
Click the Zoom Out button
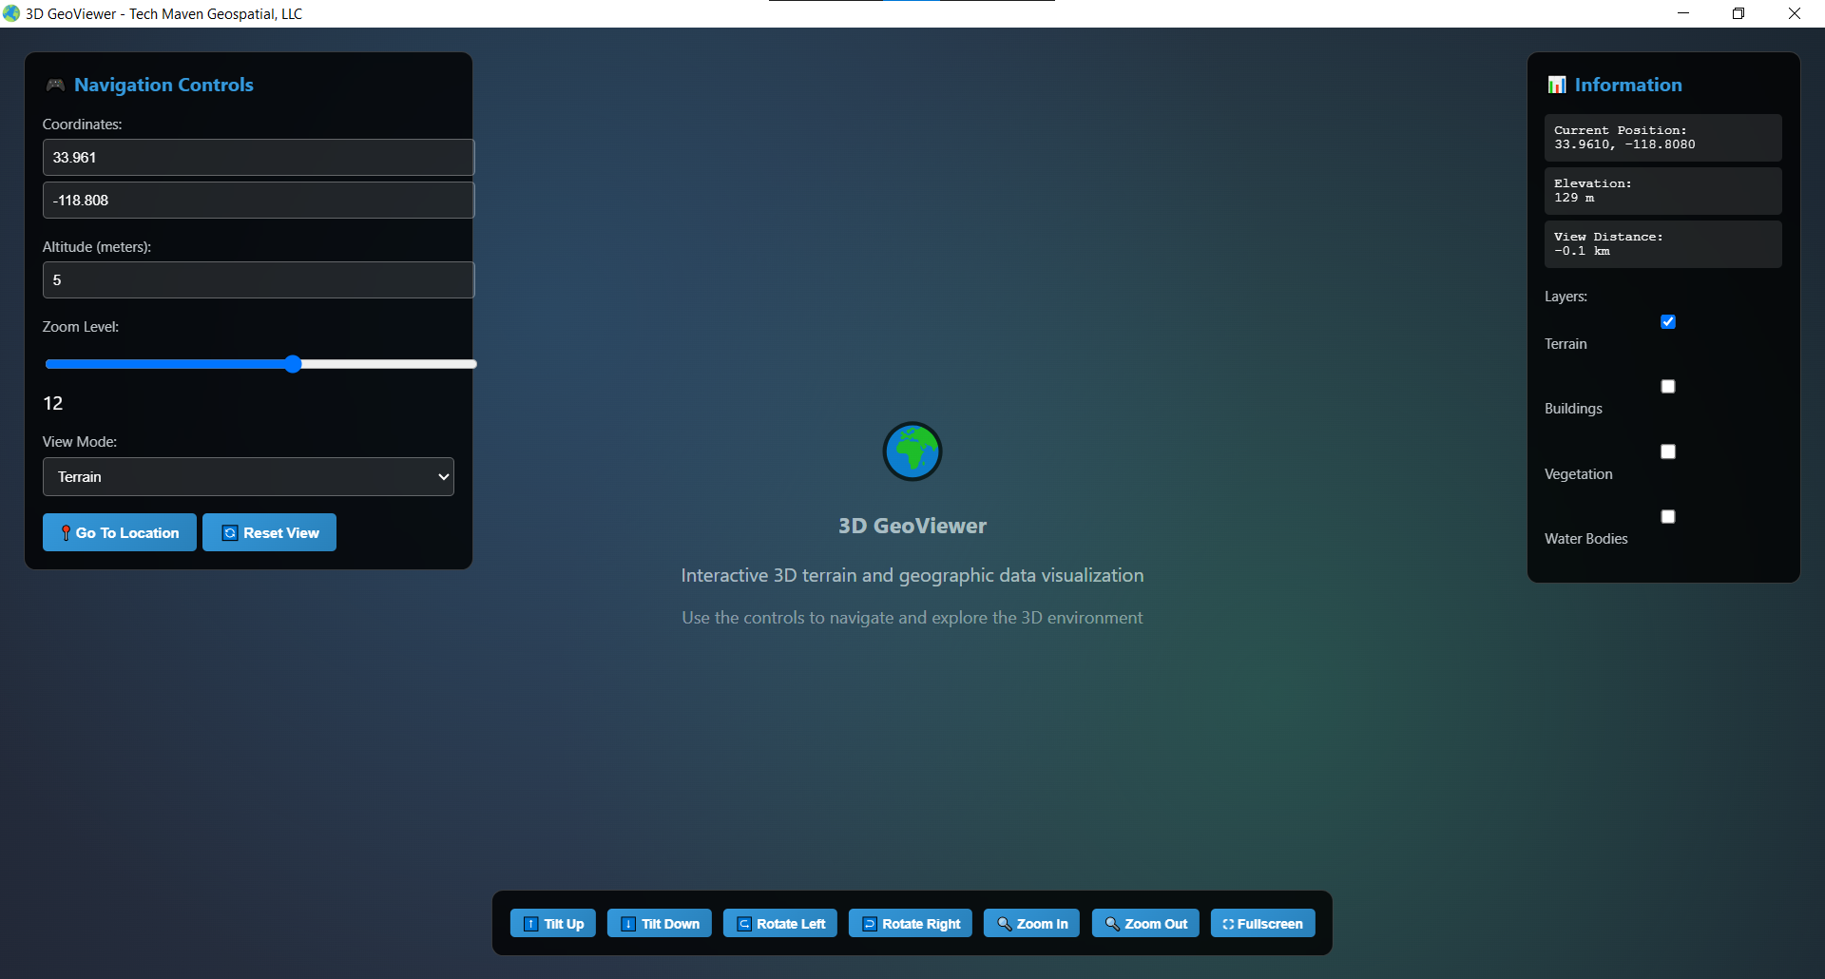(1145, 924)
